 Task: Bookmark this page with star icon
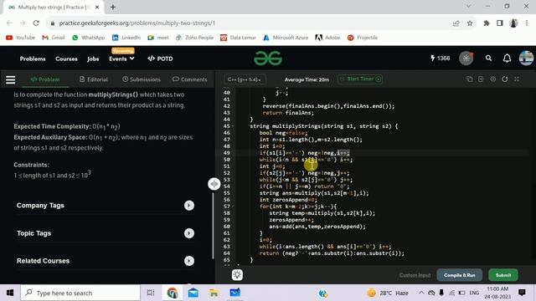click(x=470, y=23)
